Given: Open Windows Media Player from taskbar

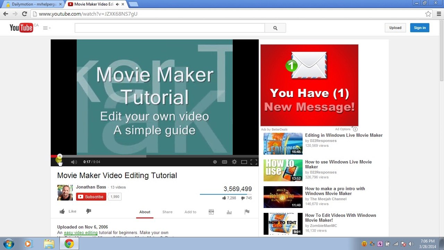Looking at the screenshot, I should [x=28, y=244].
